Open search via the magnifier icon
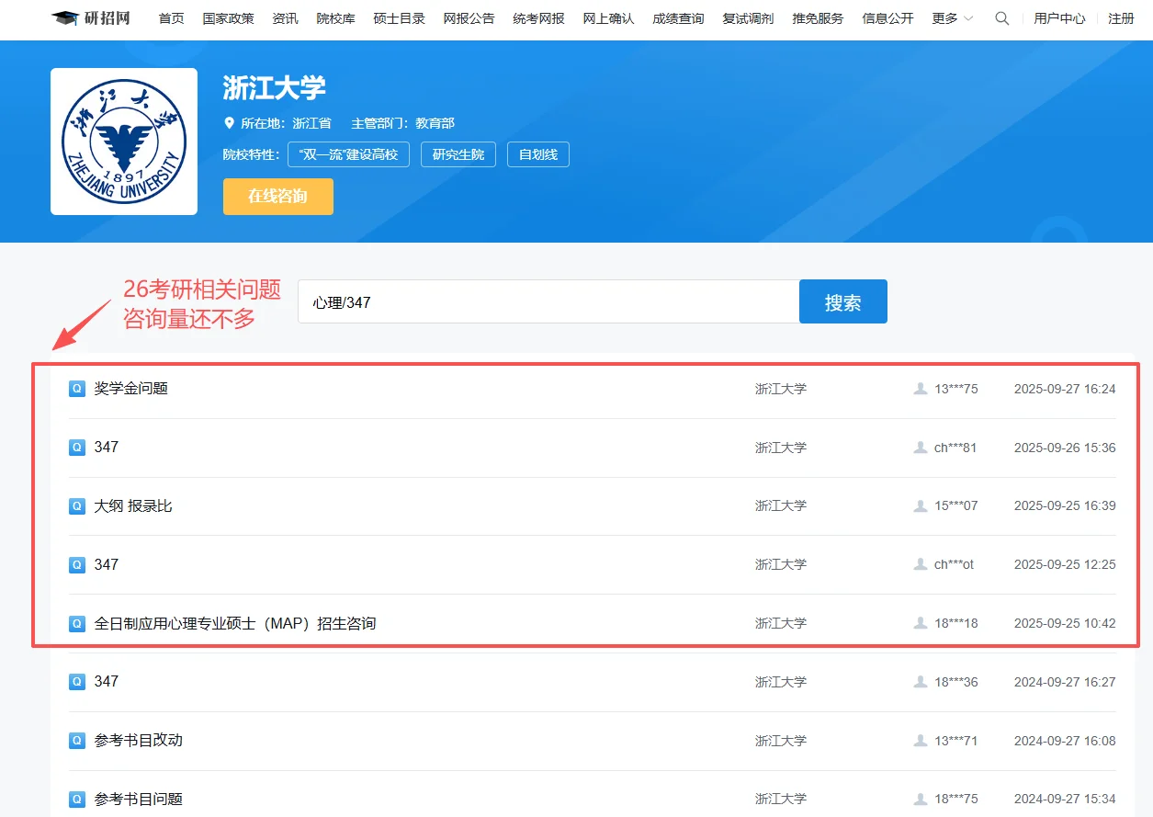Screen dimensions: 1153x817 coord(1000,17)
